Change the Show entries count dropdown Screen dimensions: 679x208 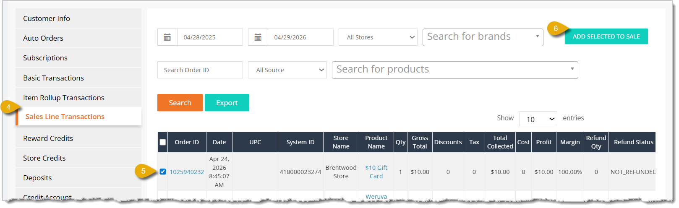point(538,119)
